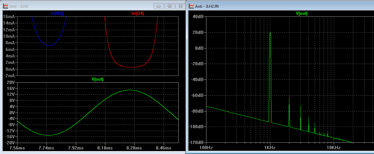Click the V(out) label in the FFT window
This screenshot has width=374, height=154.
(301, 14)
